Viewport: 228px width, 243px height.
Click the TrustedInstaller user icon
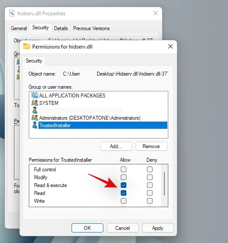[35, 125]
